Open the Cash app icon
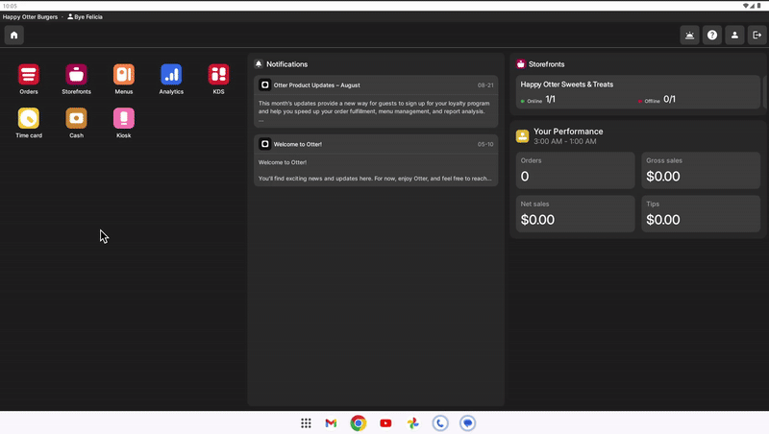The width and height of the screenshot is (769, 434). point(76,119)
